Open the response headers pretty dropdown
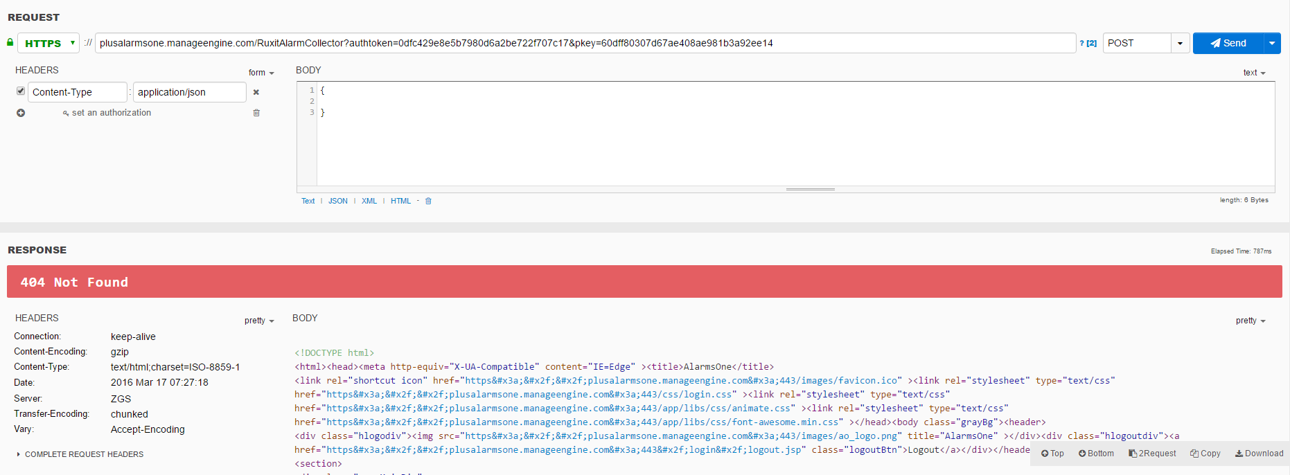The height and width of the screenshot is (475, 1290). [x=259, y=321]
